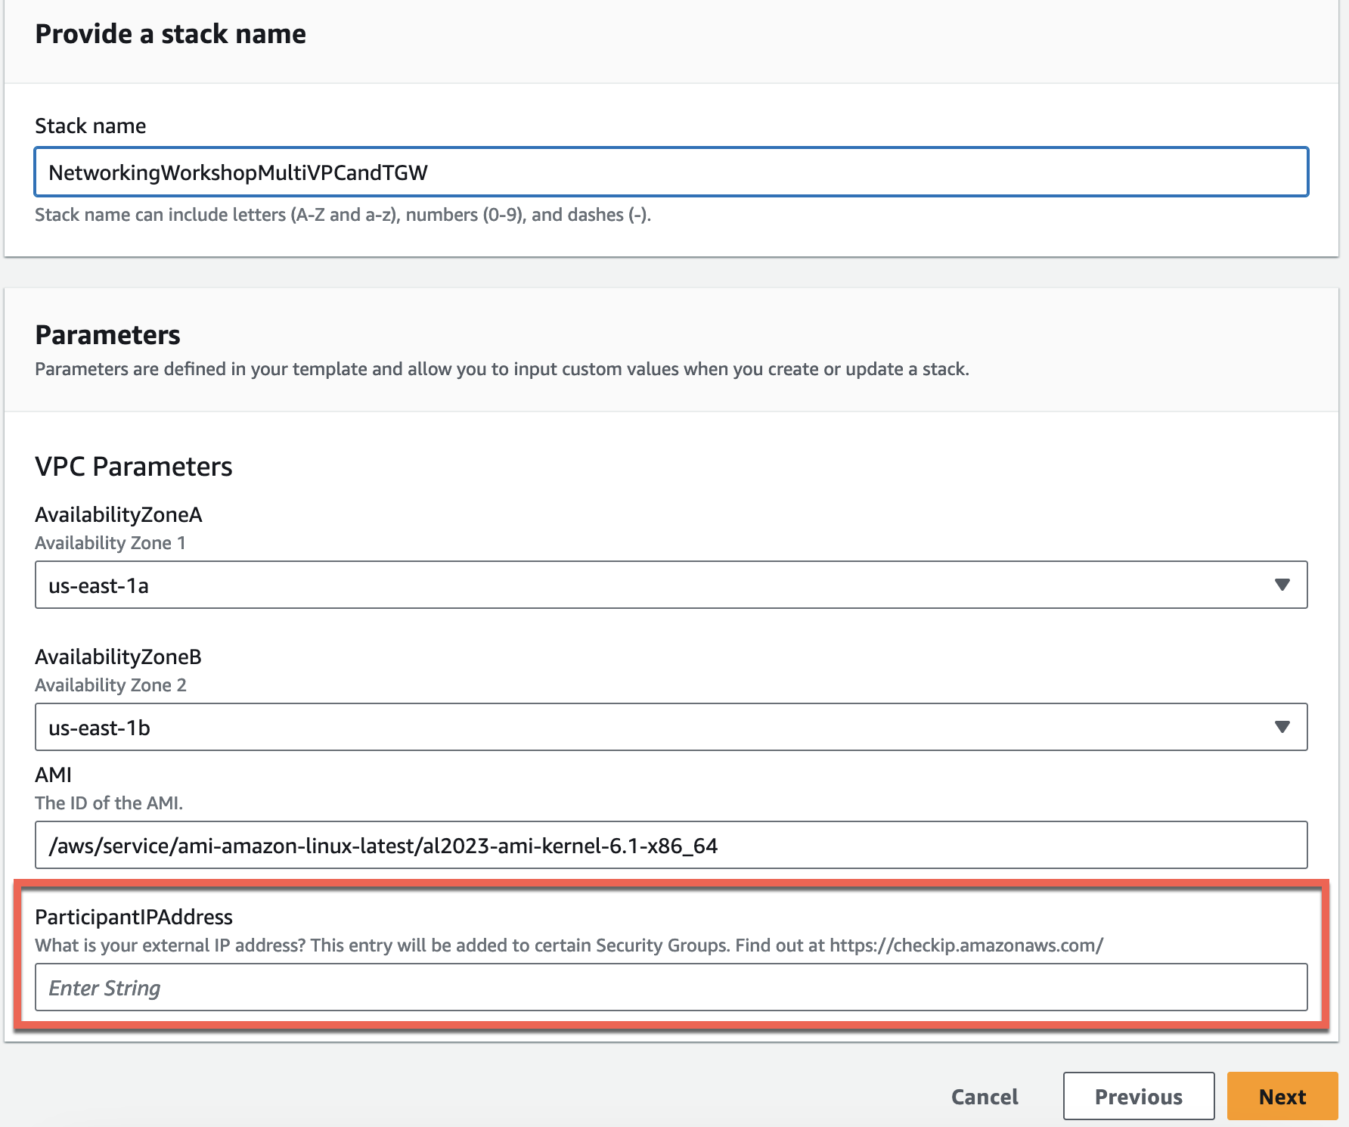The image size is (1349, 1127).
Task: Click the Stack name input field
Action: [671, 172]
